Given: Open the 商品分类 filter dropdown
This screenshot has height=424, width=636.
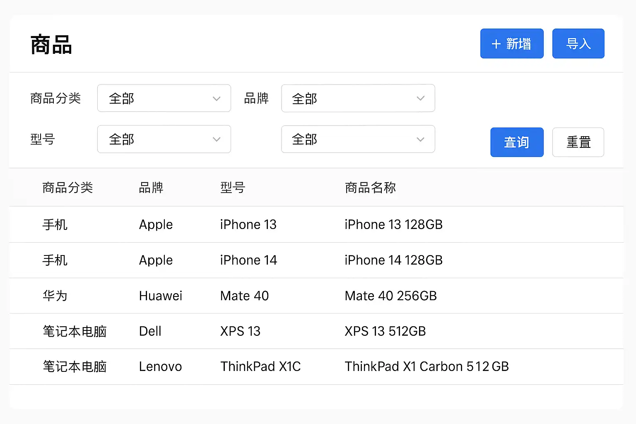Looking at the screenshot, I should (x=164, y=98).
